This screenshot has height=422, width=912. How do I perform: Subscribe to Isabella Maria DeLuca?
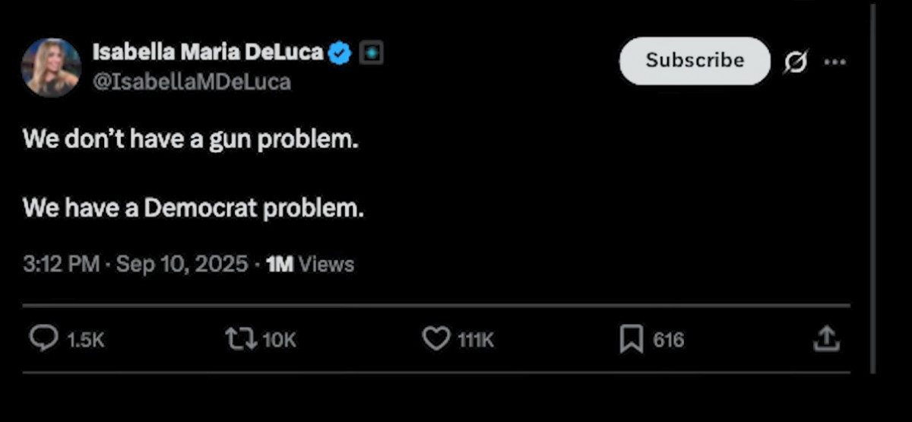pyautogui.click(x=695, y=60)
